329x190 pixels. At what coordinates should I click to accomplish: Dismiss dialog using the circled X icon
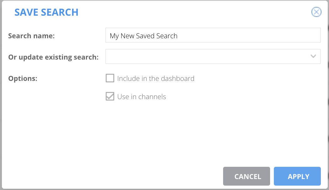point(316,12)
